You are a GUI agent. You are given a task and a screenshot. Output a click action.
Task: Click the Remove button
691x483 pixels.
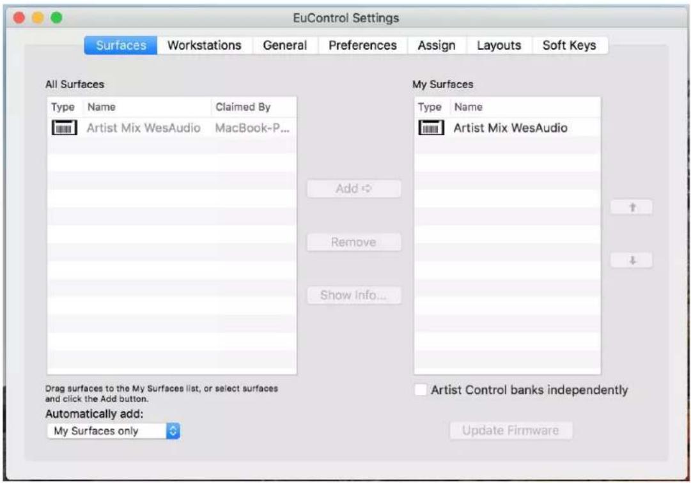(x=354, y=242)
